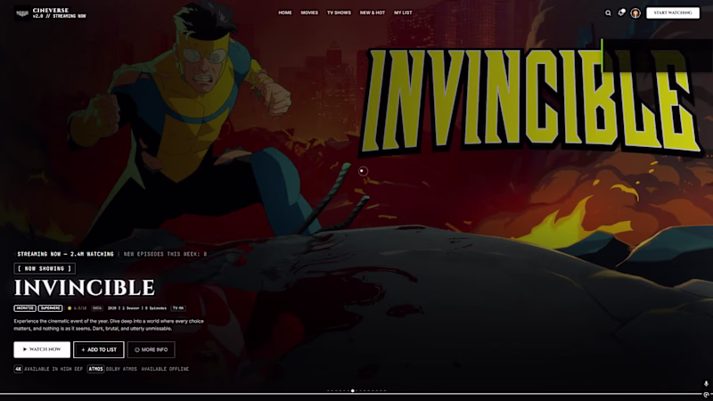Click the Start Watching button

click(x=673, y=12)
